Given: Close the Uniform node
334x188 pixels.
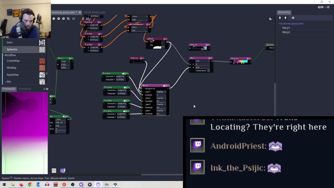Looking at the screenshot, I should [143, 58].
